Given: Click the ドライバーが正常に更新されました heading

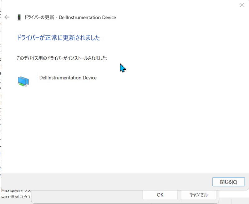Looking at the screenshot, I should point(58,38).
